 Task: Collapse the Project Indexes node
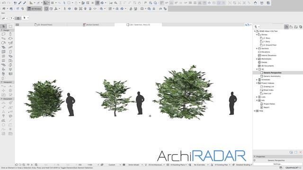[x=257, y=83]
